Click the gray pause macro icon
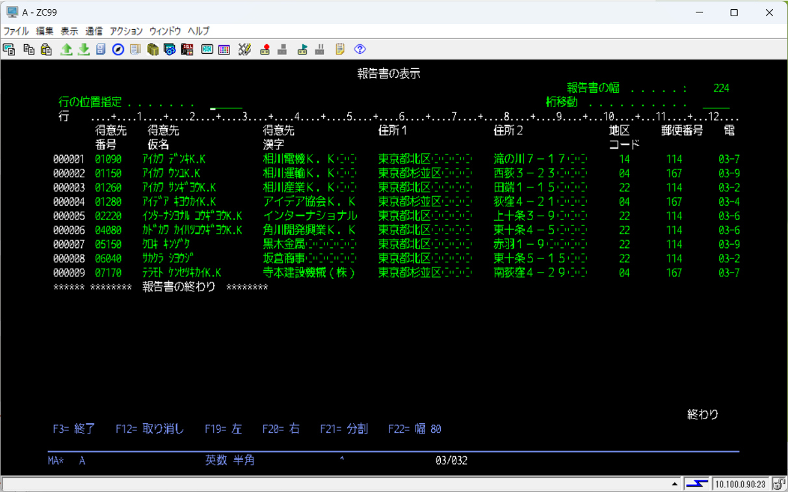 point(320,49)
